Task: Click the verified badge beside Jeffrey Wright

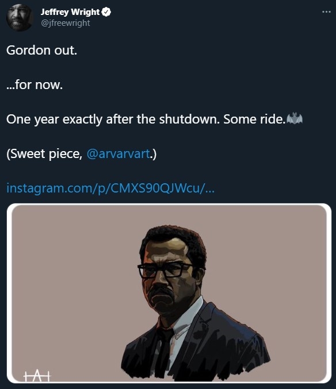Action: [x=106, y=12]
